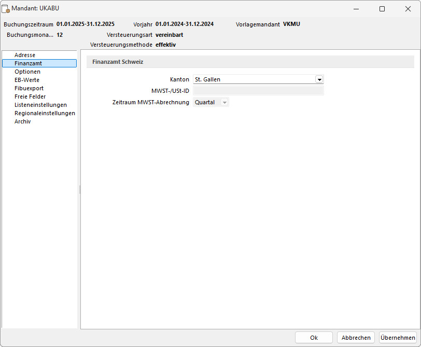Open Fibuexport settings
The height and width of the screenshot is (347, 421).
point(29,88)
